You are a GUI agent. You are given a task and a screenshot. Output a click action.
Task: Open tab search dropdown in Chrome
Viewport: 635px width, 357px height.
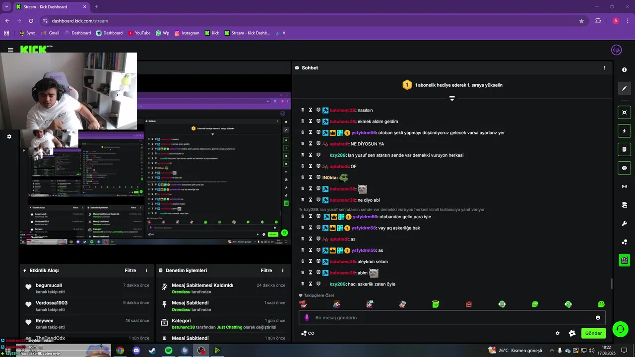click(x=6, y=7)
